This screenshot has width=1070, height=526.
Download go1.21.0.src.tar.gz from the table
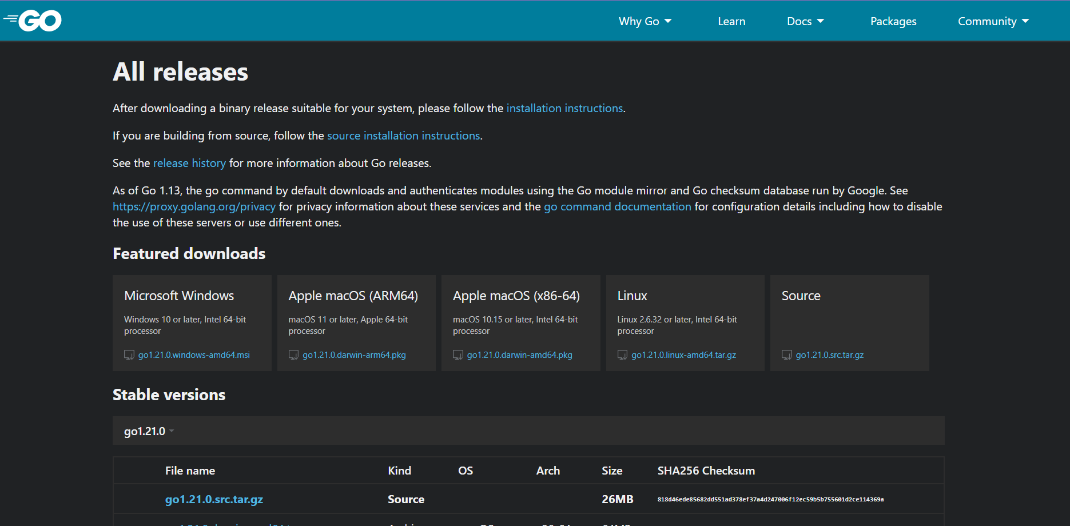pyautogui.click(x=214, y=499)
